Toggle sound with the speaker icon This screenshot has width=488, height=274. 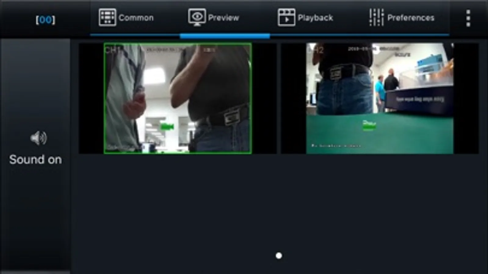click(38, 138)
